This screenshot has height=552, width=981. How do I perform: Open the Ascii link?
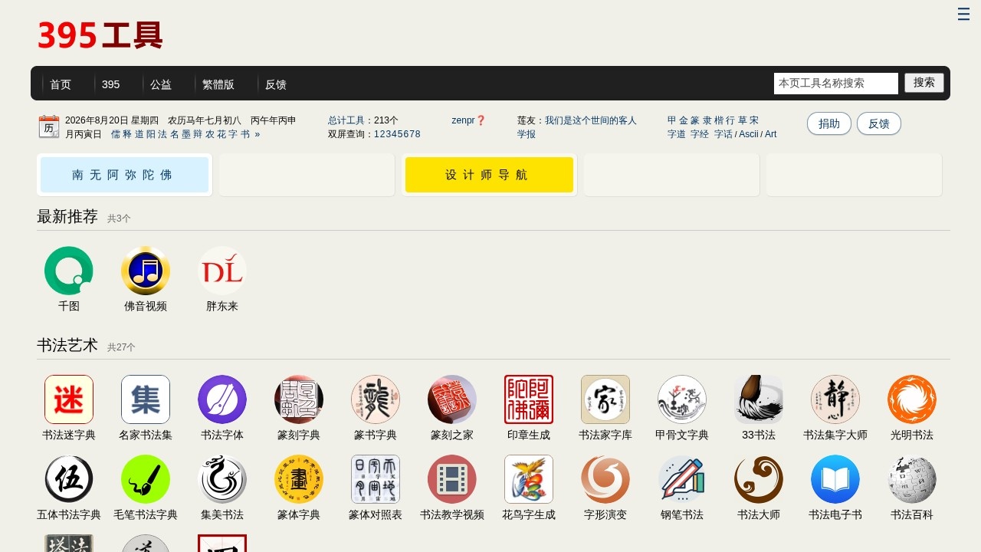point(749,134)
